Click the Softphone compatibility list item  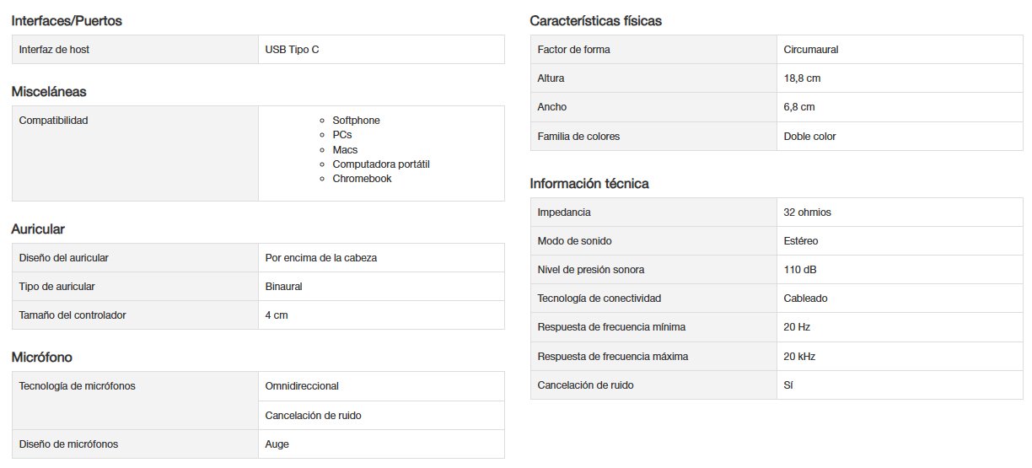pos(356,121)
